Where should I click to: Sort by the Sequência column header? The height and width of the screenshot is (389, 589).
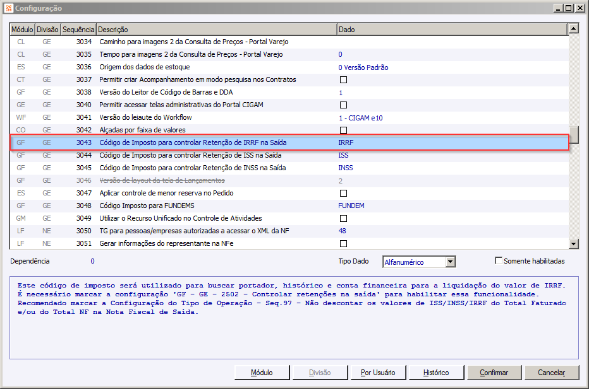pyautogui.click(x=78, y=30)
